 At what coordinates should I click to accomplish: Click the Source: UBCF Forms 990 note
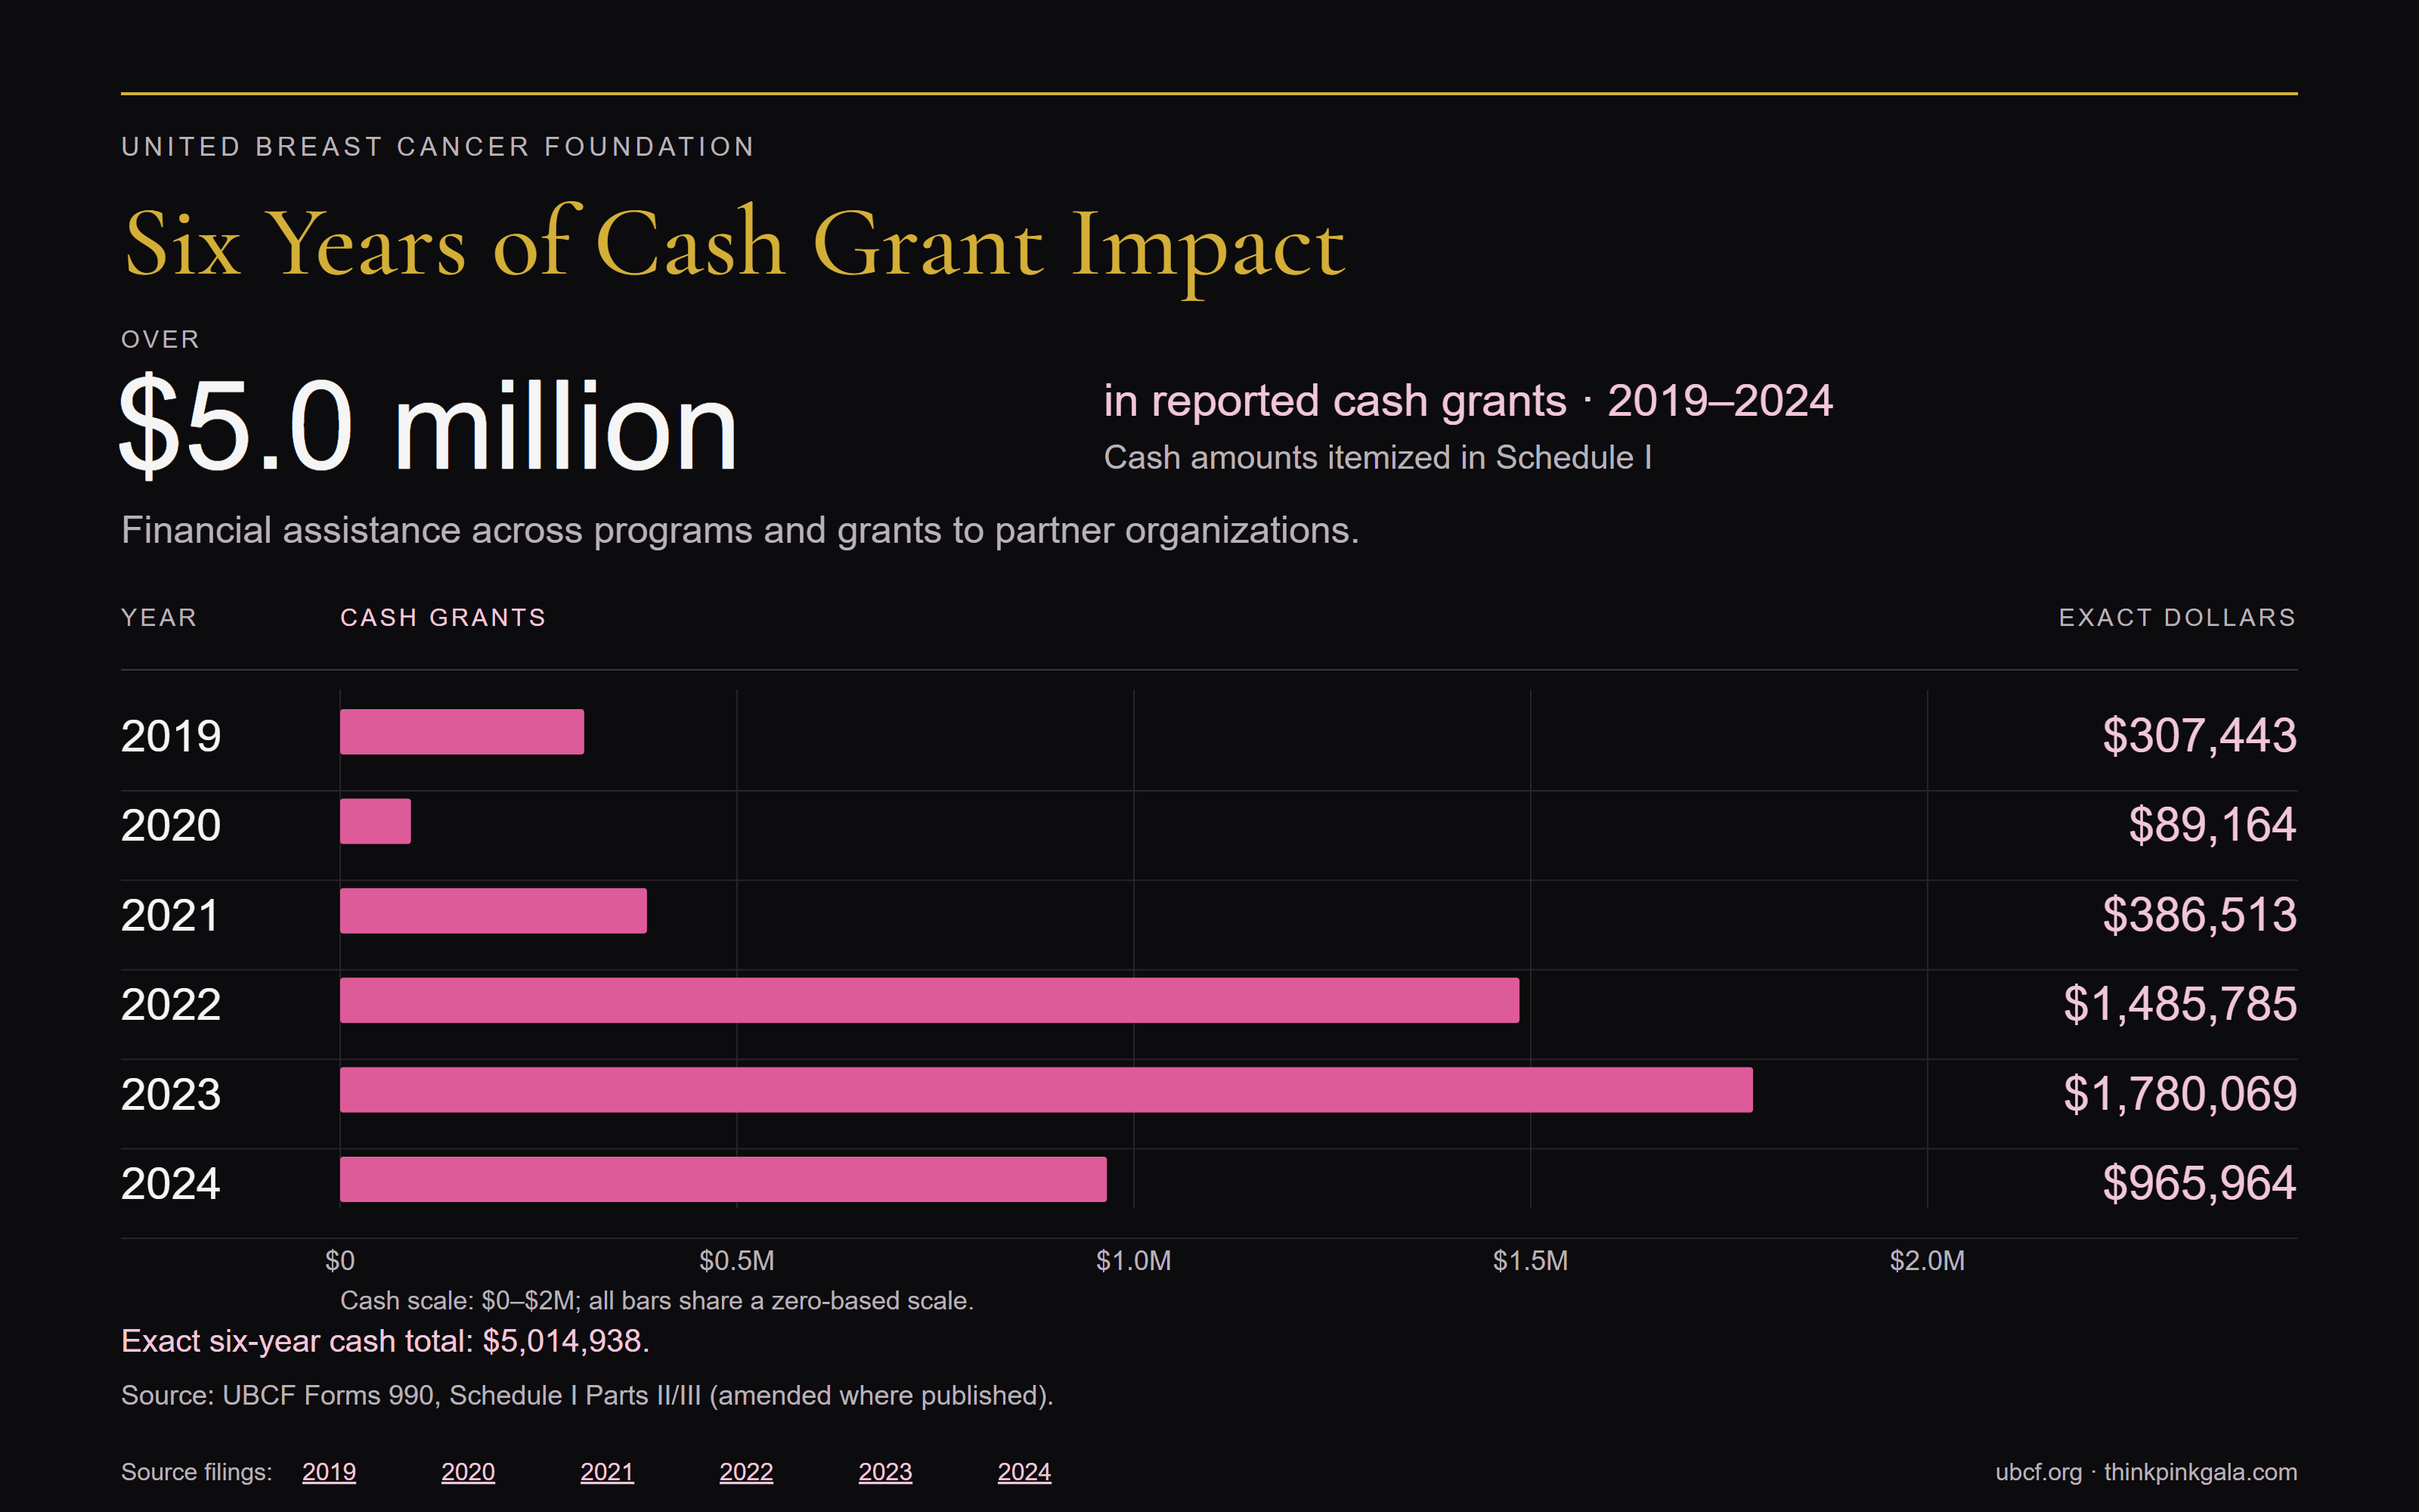(588, 1395)
